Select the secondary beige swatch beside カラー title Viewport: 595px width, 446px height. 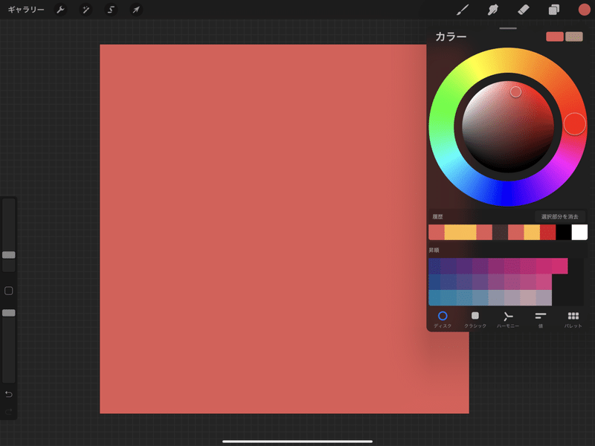tap(574, 36)
